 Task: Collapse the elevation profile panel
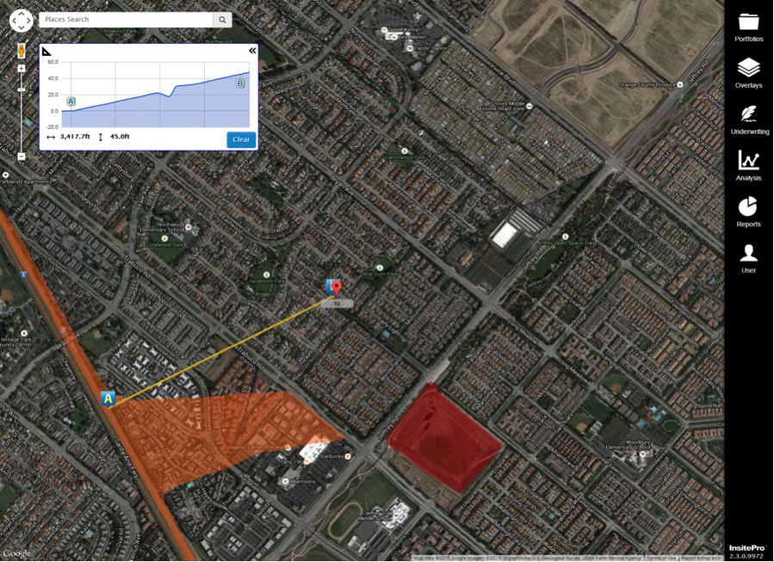click(252, 51)
